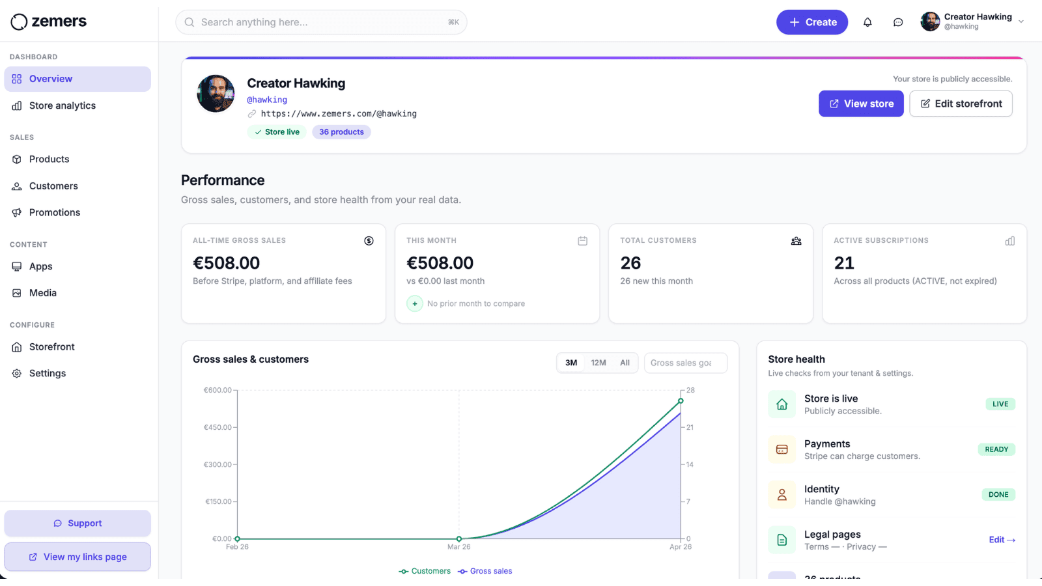Screen dimensions: 1042x586
Task: Focus the Search anything here field
Action: pos(321,22)
